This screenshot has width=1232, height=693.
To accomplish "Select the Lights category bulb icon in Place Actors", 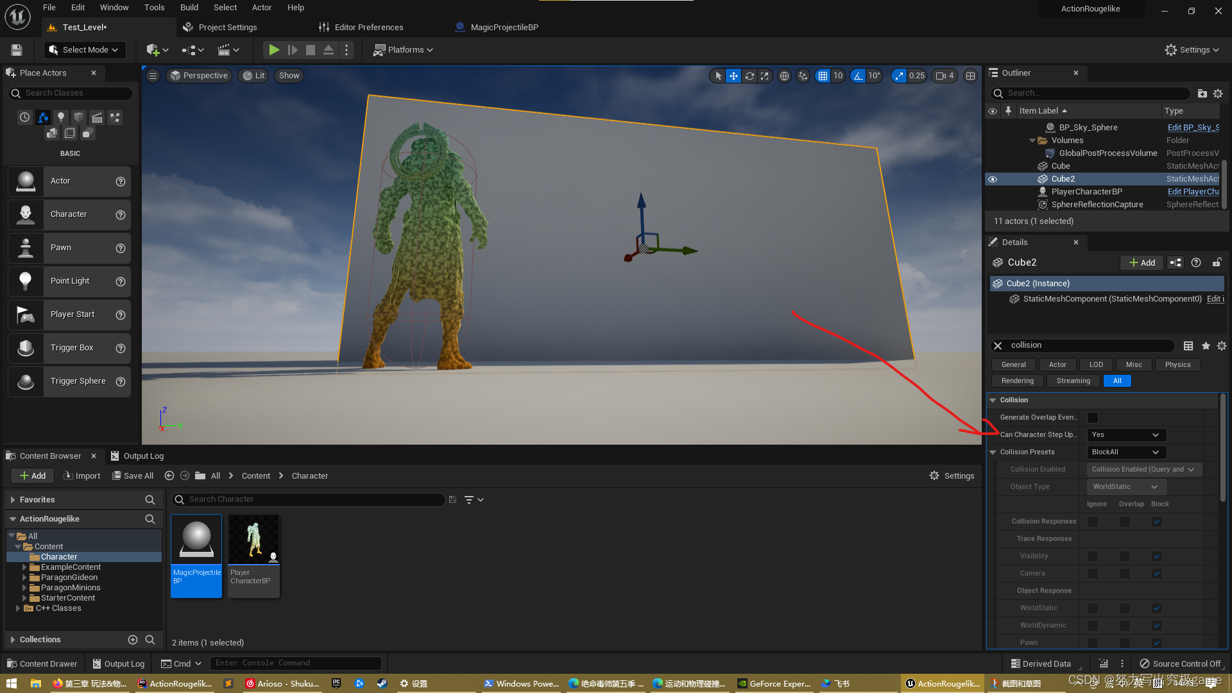I will (61, 117).
